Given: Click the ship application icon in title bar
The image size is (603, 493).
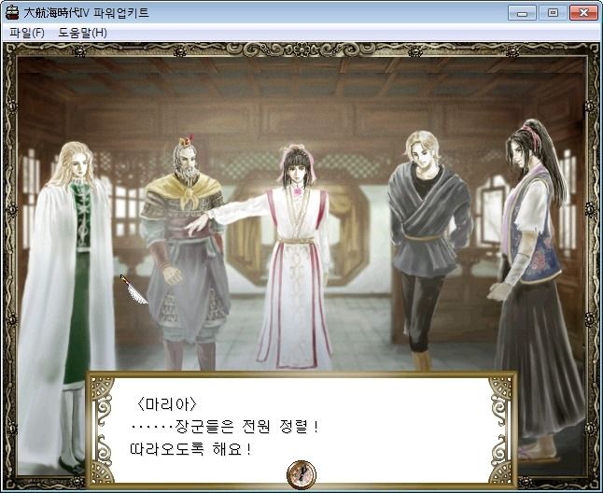Looking at the screenshot, I should pos(12,13).
